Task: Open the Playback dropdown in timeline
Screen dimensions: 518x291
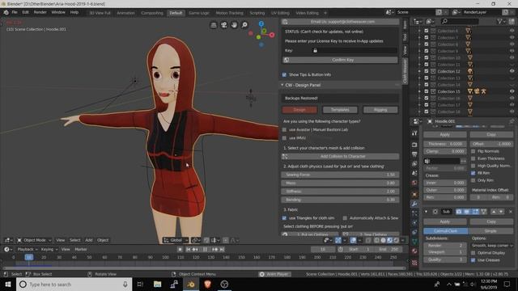Action: (x=27, y=250)
